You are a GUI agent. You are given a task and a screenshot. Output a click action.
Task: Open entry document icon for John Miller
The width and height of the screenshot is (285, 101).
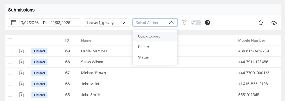pos(21,84)
